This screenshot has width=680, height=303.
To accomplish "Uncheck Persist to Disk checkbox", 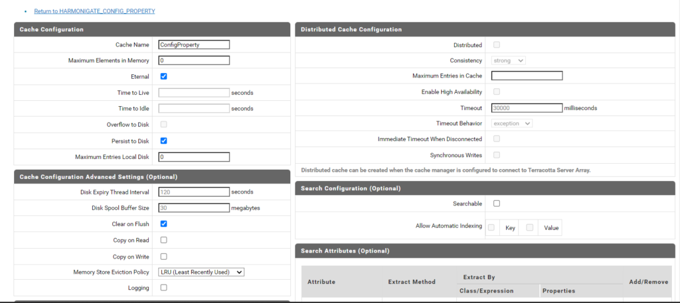I will [163, 141].
